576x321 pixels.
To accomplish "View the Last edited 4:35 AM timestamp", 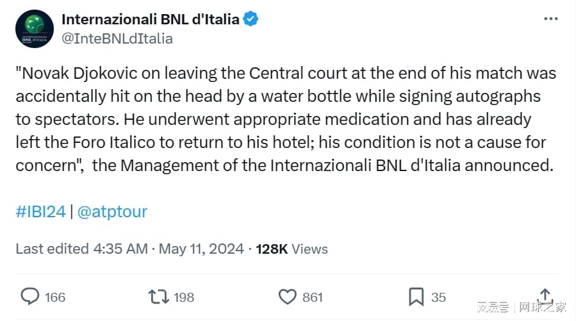I will pyautogui.click(x=81, y=249).
